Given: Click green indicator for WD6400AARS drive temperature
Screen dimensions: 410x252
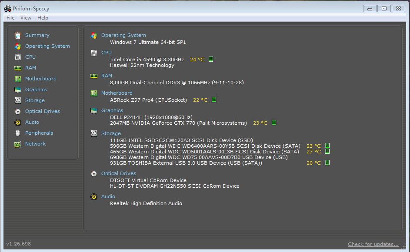Looking at the screenshot, I should (x=327, y=146).
